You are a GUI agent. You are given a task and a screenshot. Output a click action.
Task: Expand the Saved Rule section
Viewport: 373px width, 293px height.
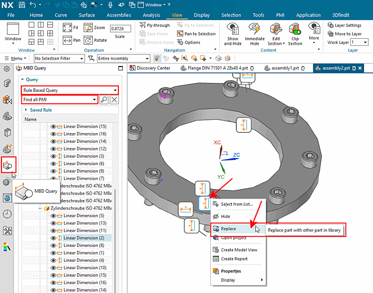click(x=26, y=110)
